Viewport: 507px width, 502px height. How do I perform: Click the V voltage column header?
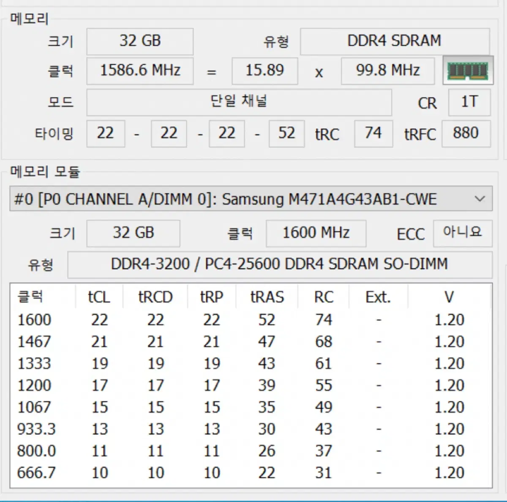pyautogui.click(x=449, y=297)
